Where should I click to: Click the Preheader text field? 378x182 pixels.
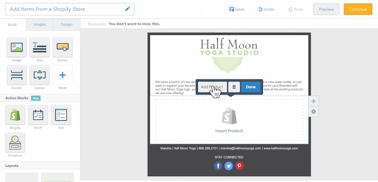coord(134,24)
